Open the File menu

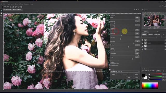(x=2, y=4)
